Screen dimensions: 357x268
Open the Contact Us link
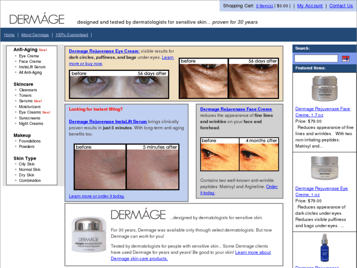341,6
